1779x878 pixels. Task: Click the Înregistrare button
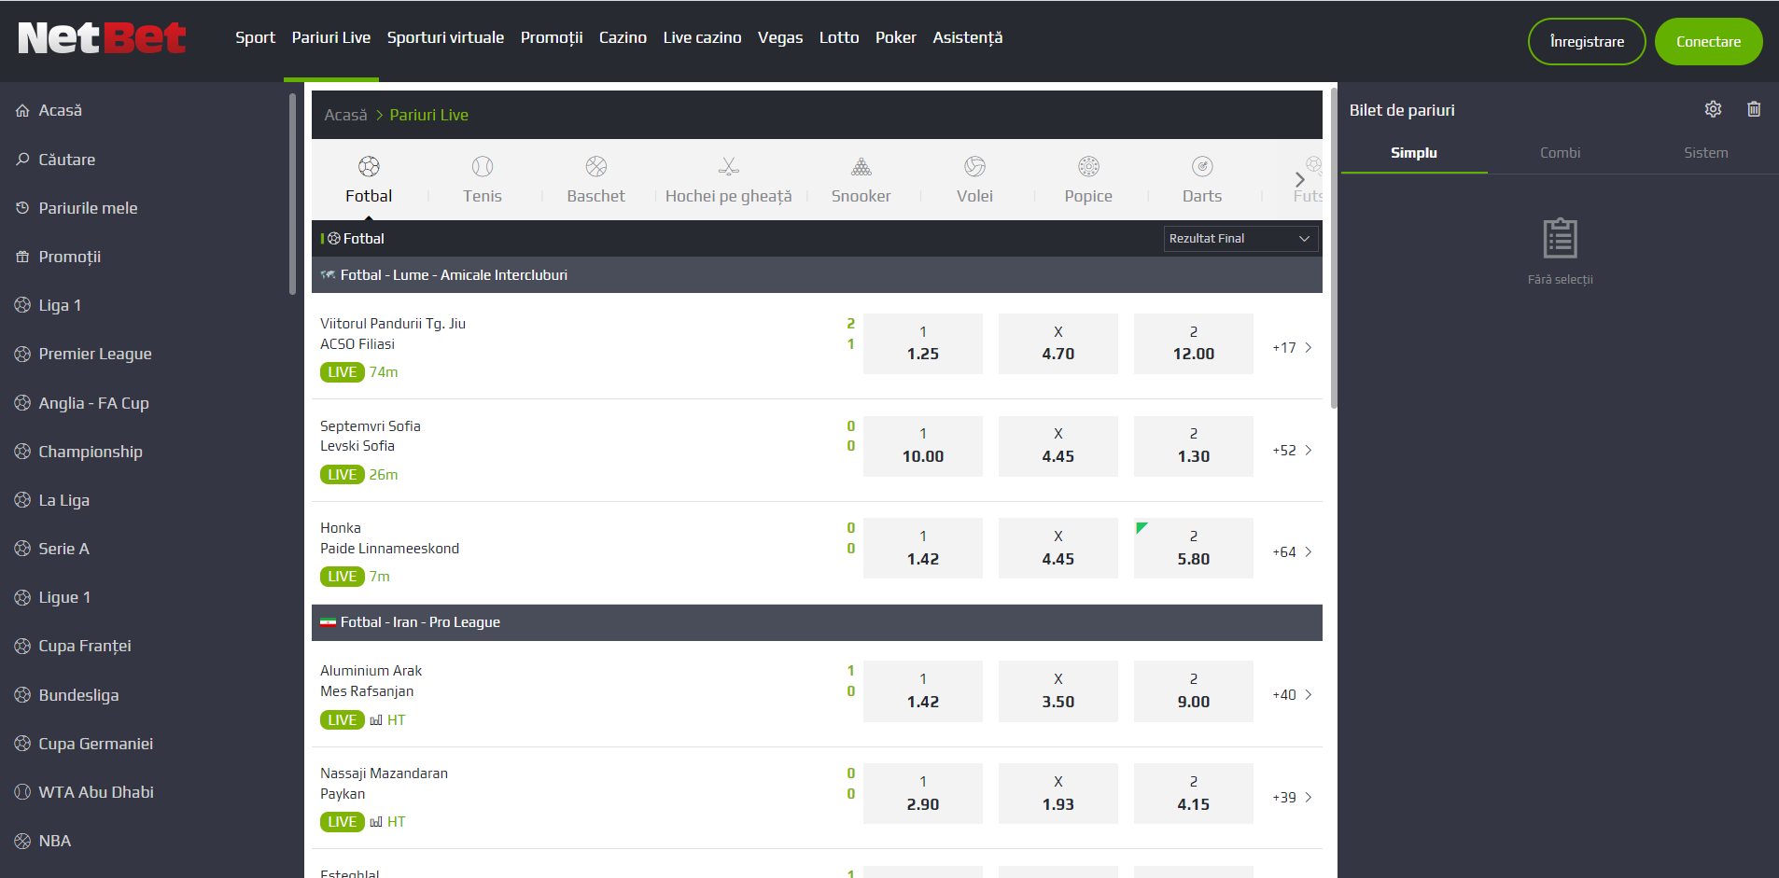click(x=1587, y=42)
